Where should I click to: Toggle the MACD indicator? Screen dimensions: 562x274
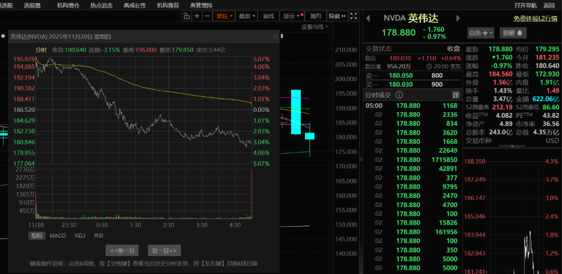point(58,236)
